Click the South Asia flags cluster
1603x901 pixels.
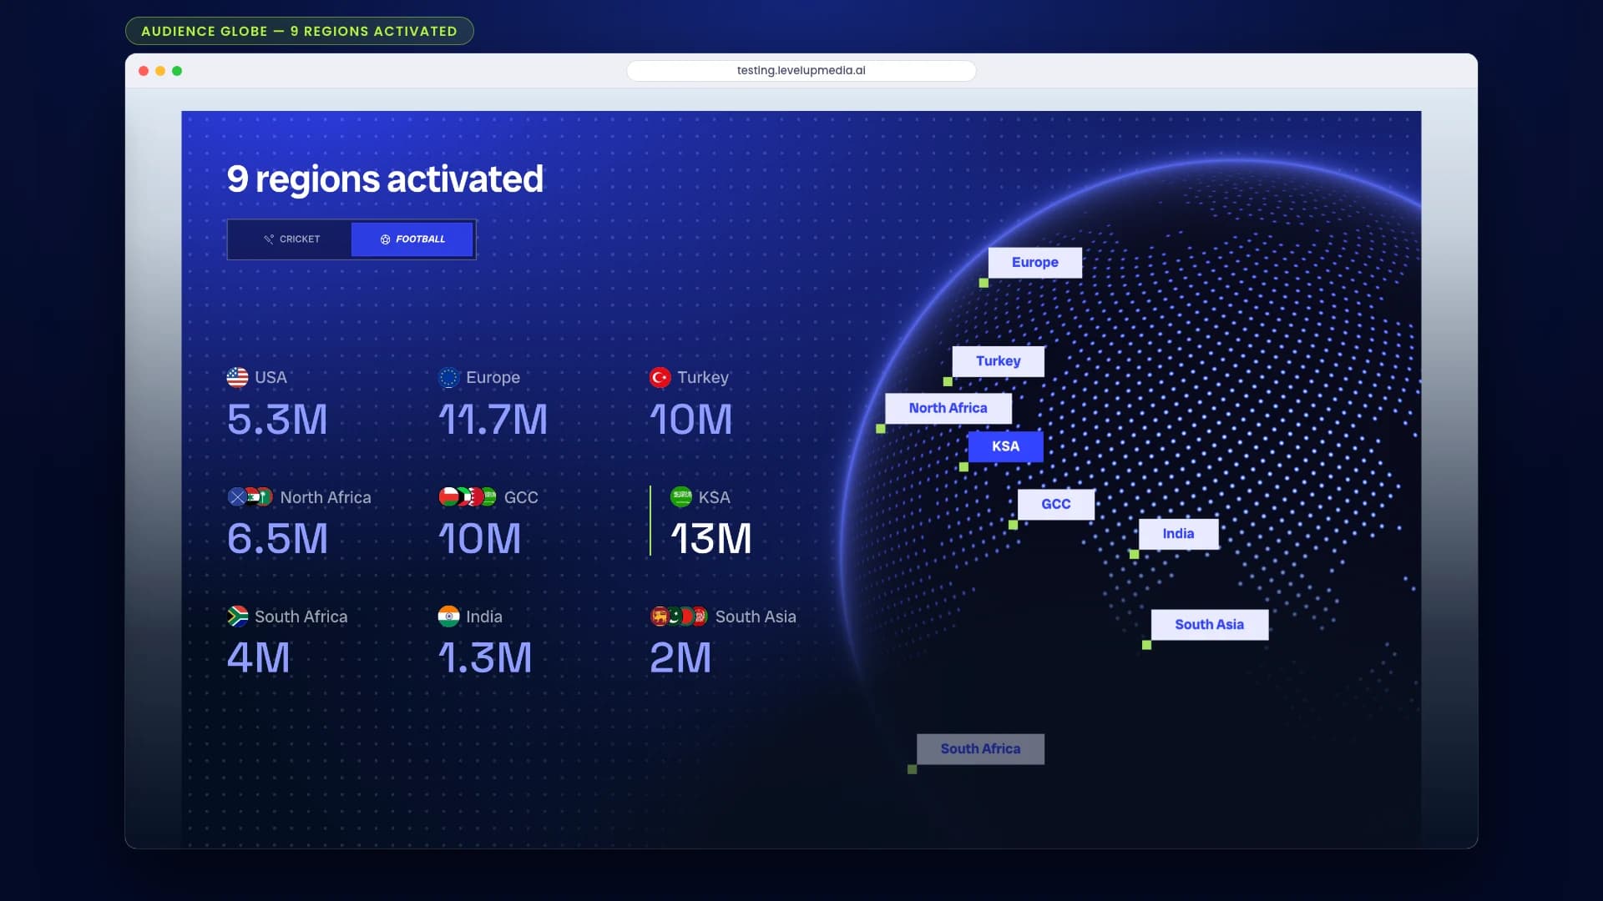pos(679,617)
